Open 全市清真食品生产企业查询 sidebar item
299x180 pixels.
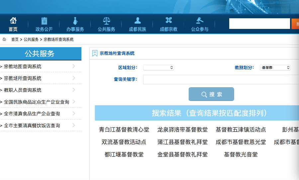pos(32,114)
